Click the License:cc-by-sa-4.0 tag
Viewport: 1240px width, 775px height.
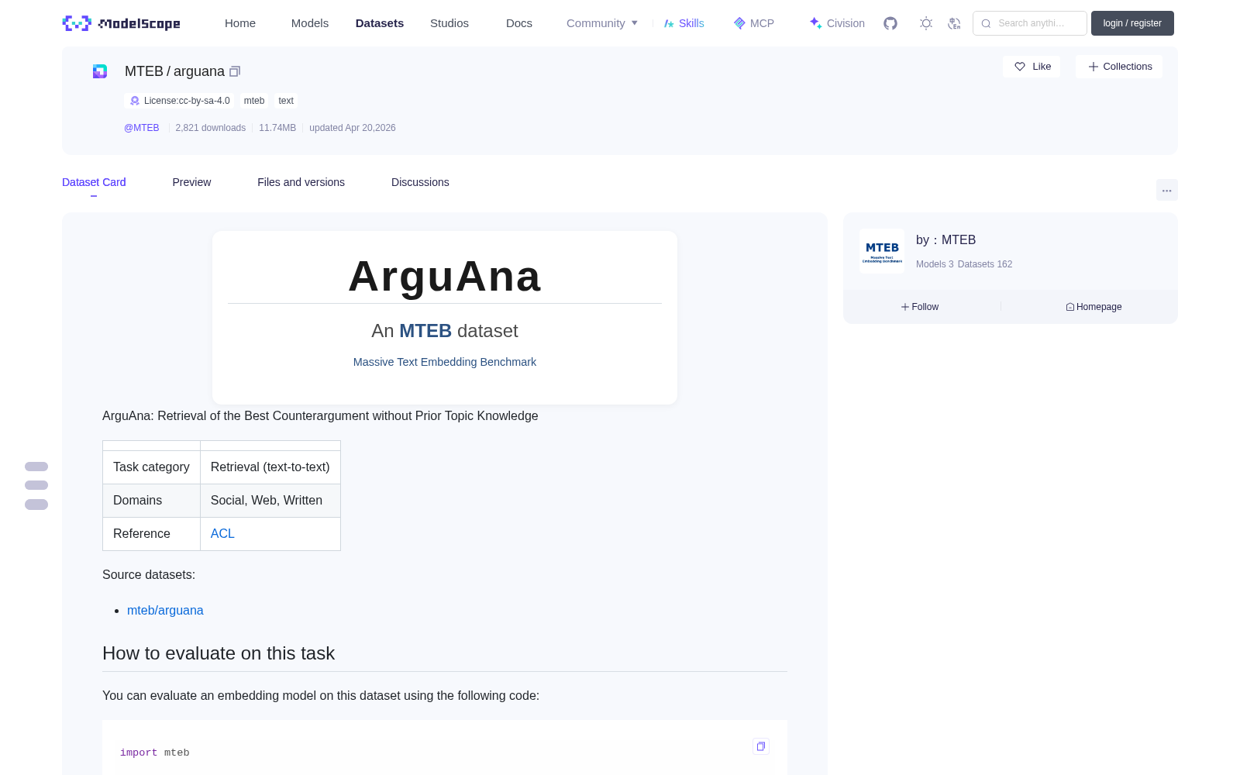(x=180, y=101)
